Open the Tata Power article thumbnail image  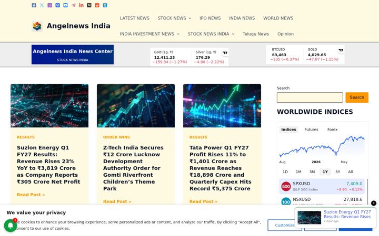click(222, 106)
